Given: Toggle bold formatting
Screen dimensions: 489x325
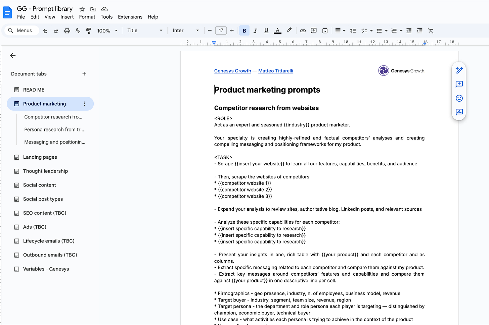Looking at the screenshot, I should pos(244,31).
